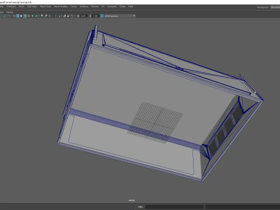Open the Cache menu

tap(123, 6)
